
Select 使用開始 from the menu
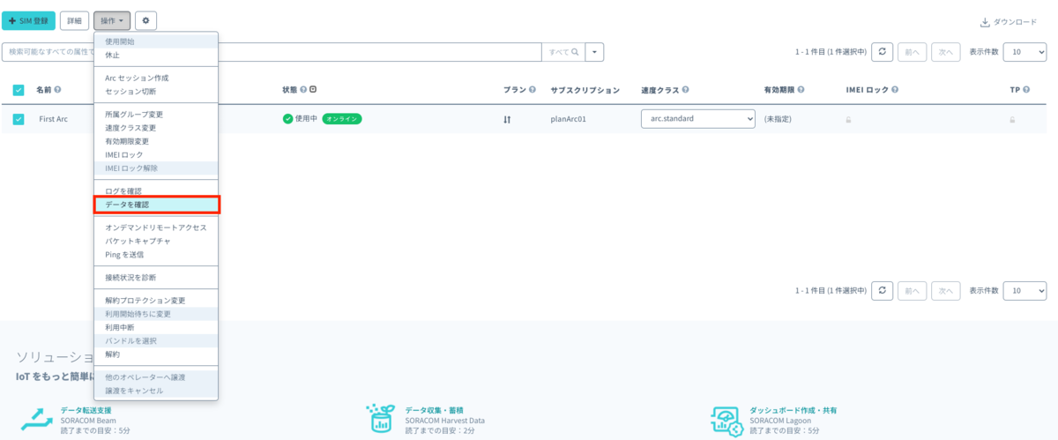[x=156, y=41]
